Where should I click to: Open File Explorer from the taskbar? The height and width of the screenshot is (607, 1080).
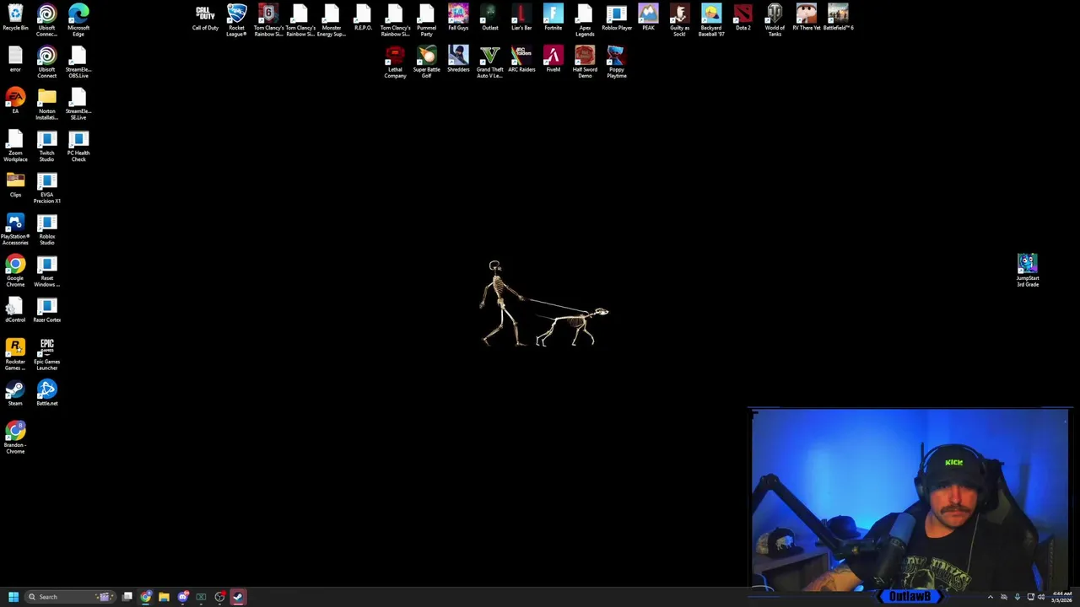point(164,597)
